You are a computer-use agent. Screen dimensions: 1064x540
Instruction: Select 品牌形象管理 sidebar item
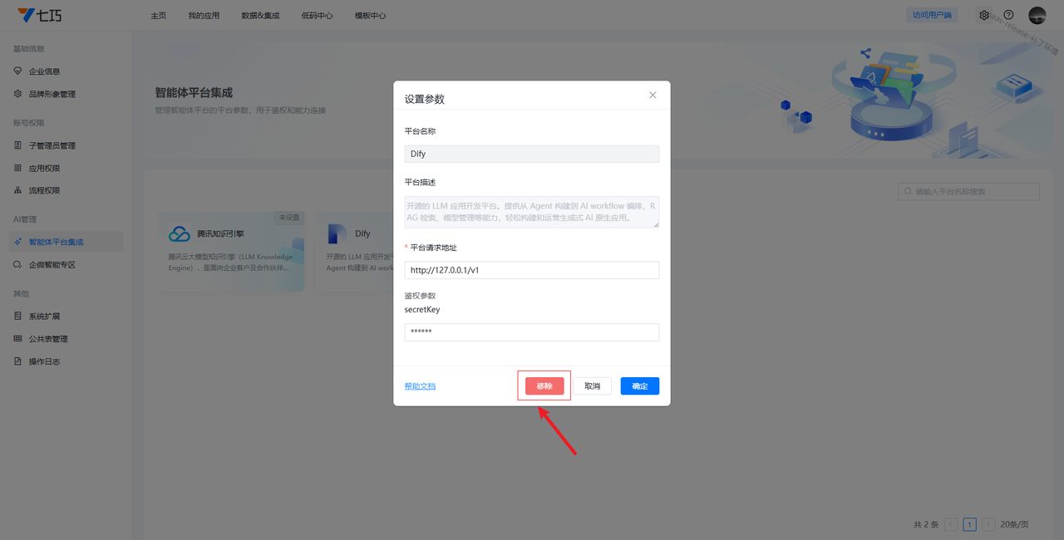pos(52,94)
